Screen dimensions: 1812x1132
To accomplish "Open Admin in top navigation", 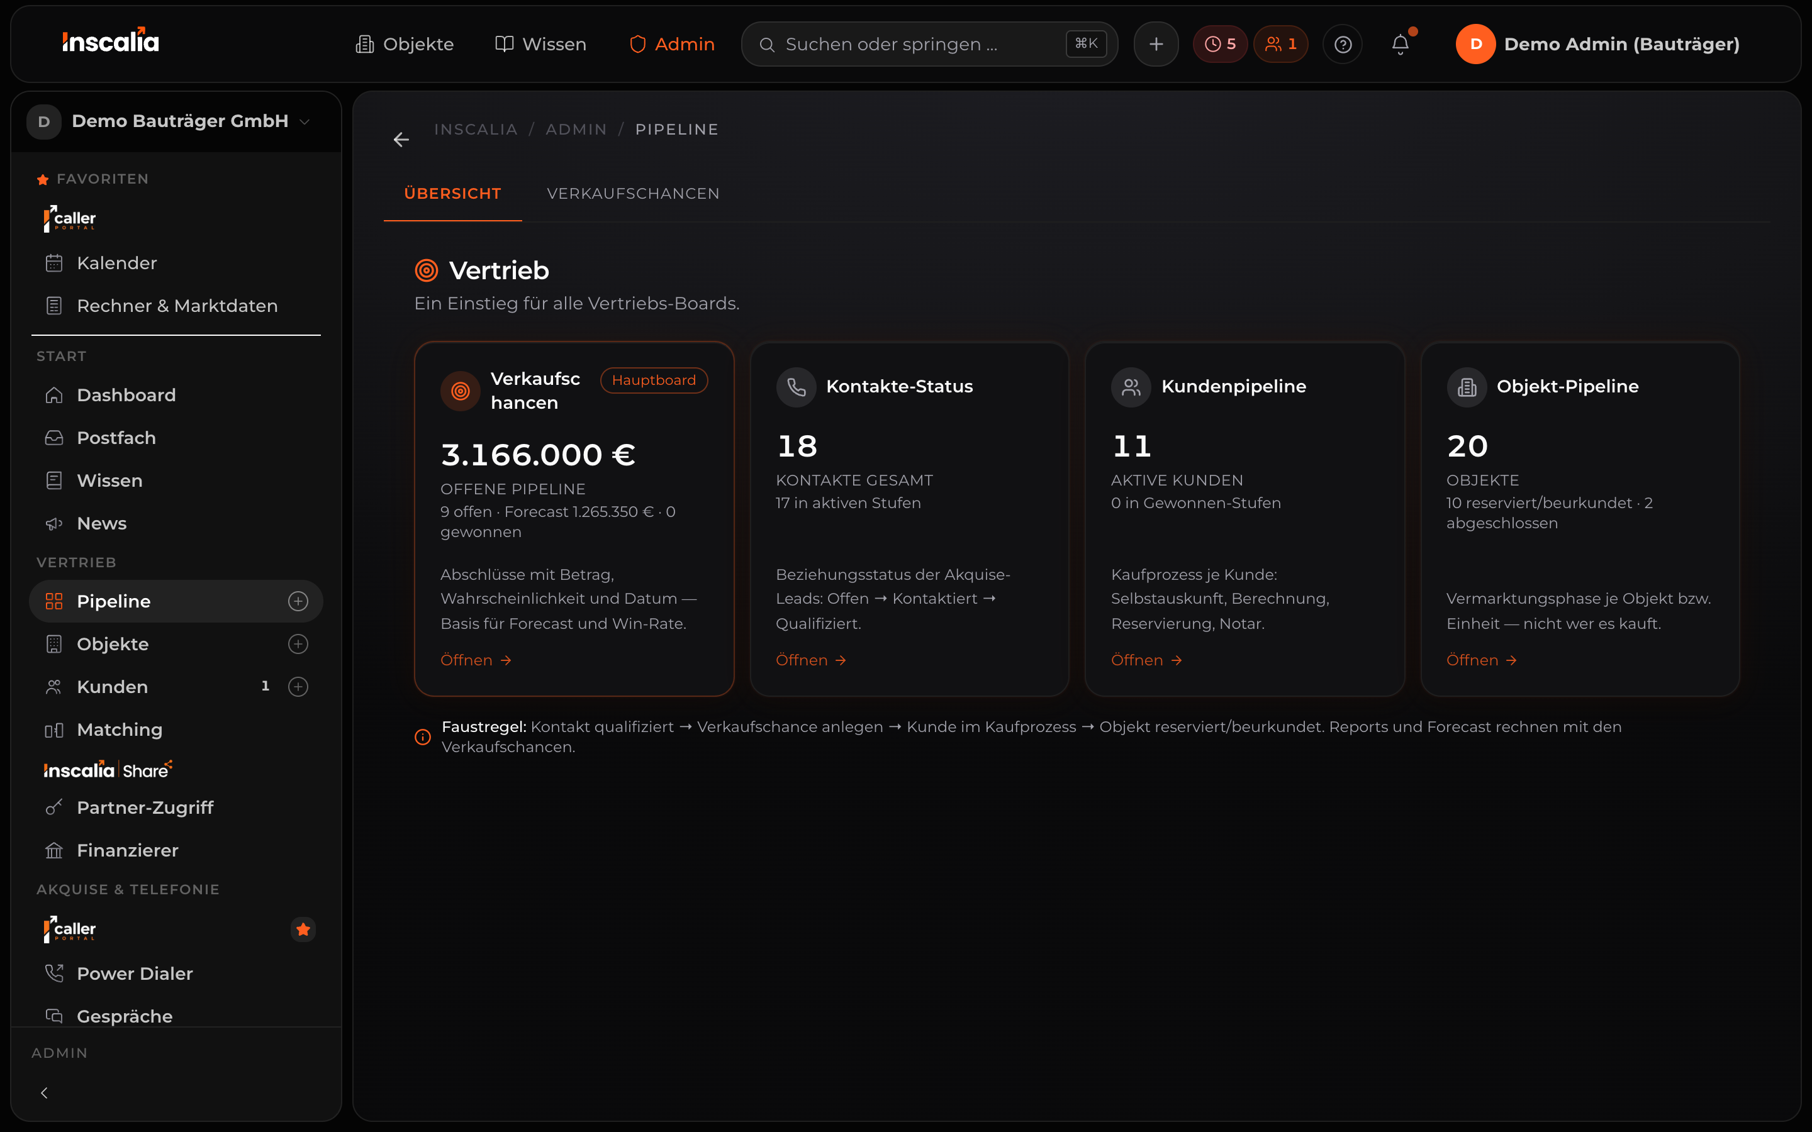I will point(672,44).
